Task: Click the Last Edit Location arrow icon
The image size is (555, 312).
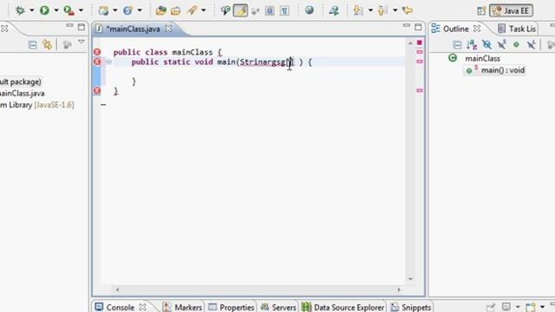Action: (x=408, y=10)
